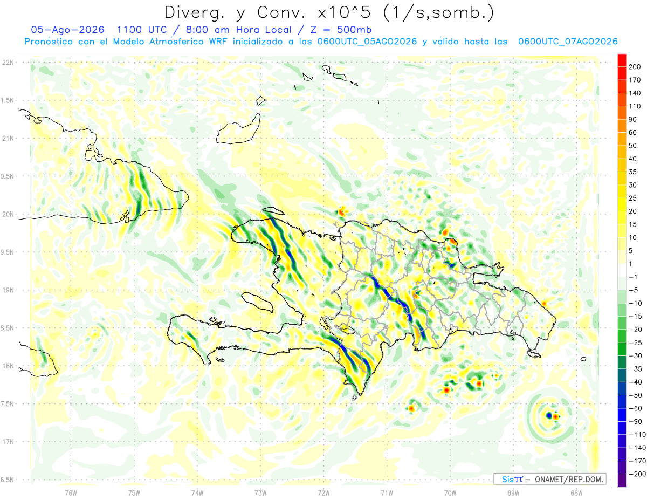Click the "22N" latitude label
The height and width of the screenshot is (500, 647).
pyautogui.click(x=8, y=63)
